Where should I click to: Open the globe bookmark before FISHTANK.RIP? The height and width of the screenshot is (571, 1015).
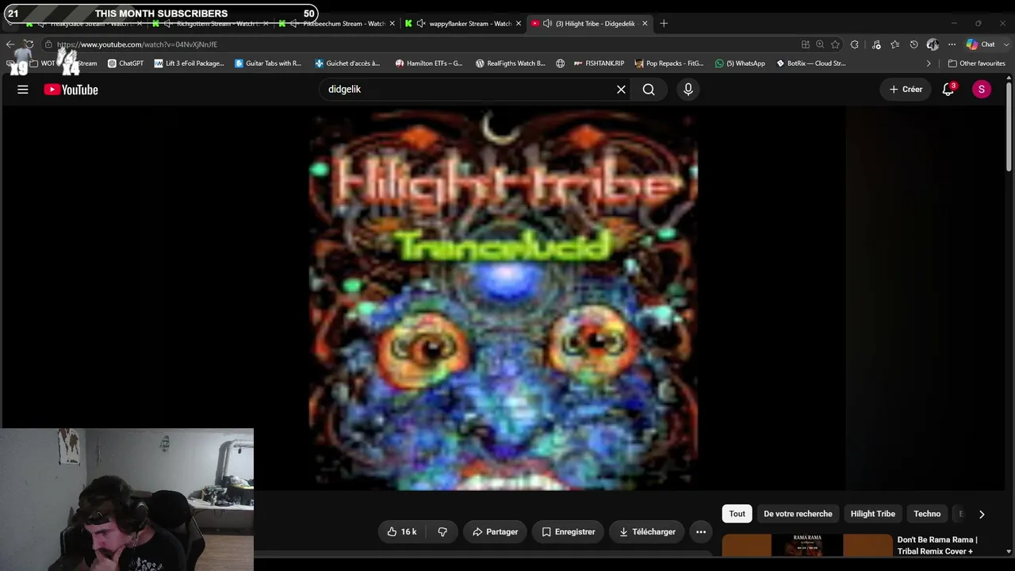[561, 63]
